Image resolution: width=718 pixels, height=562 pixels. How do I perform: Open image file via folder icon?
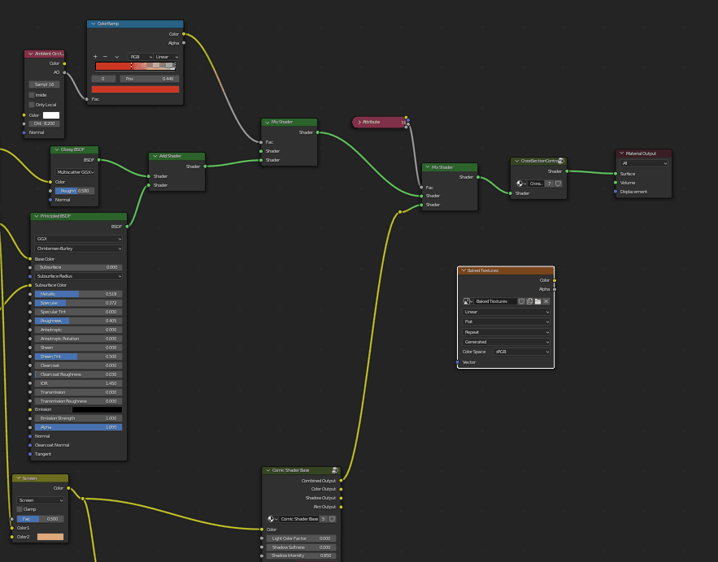[538, 301]
